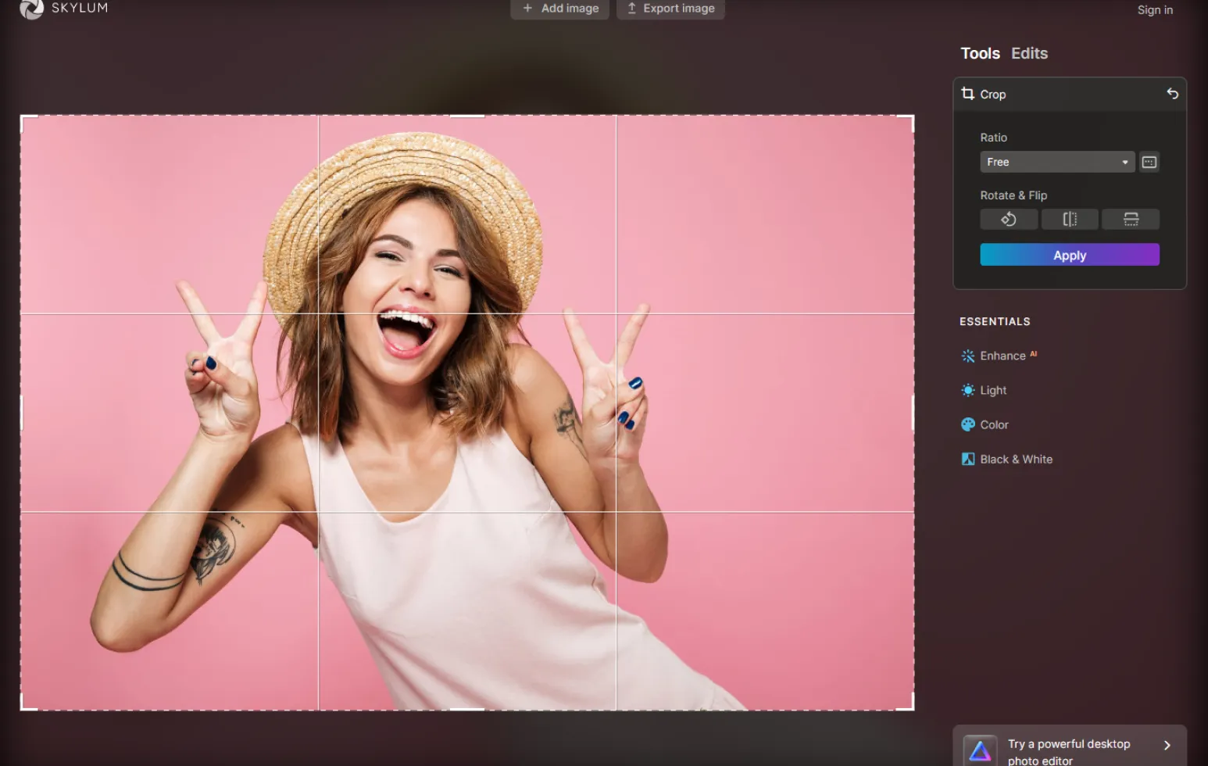The height and width of the screenshot is (766, 1208).
Task: Click the Ratio label text
Action: (994, 138)
